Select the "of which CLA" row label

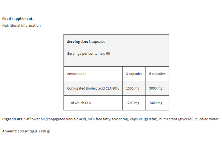point(81,103)
